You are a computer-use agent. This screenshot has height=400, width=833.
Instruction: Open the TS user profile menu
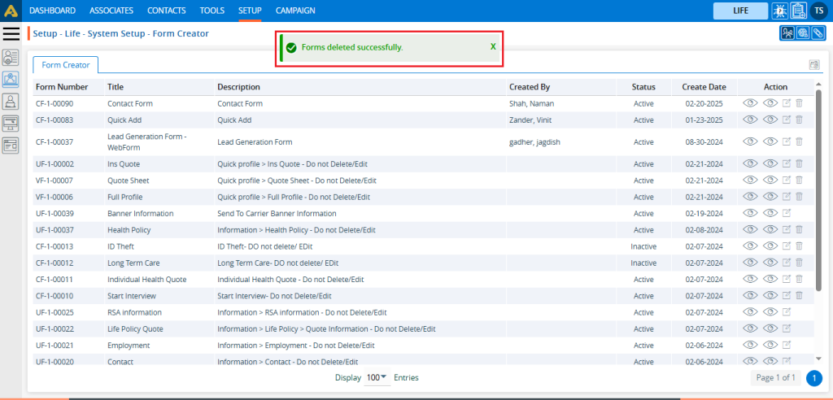coord(819,11)
